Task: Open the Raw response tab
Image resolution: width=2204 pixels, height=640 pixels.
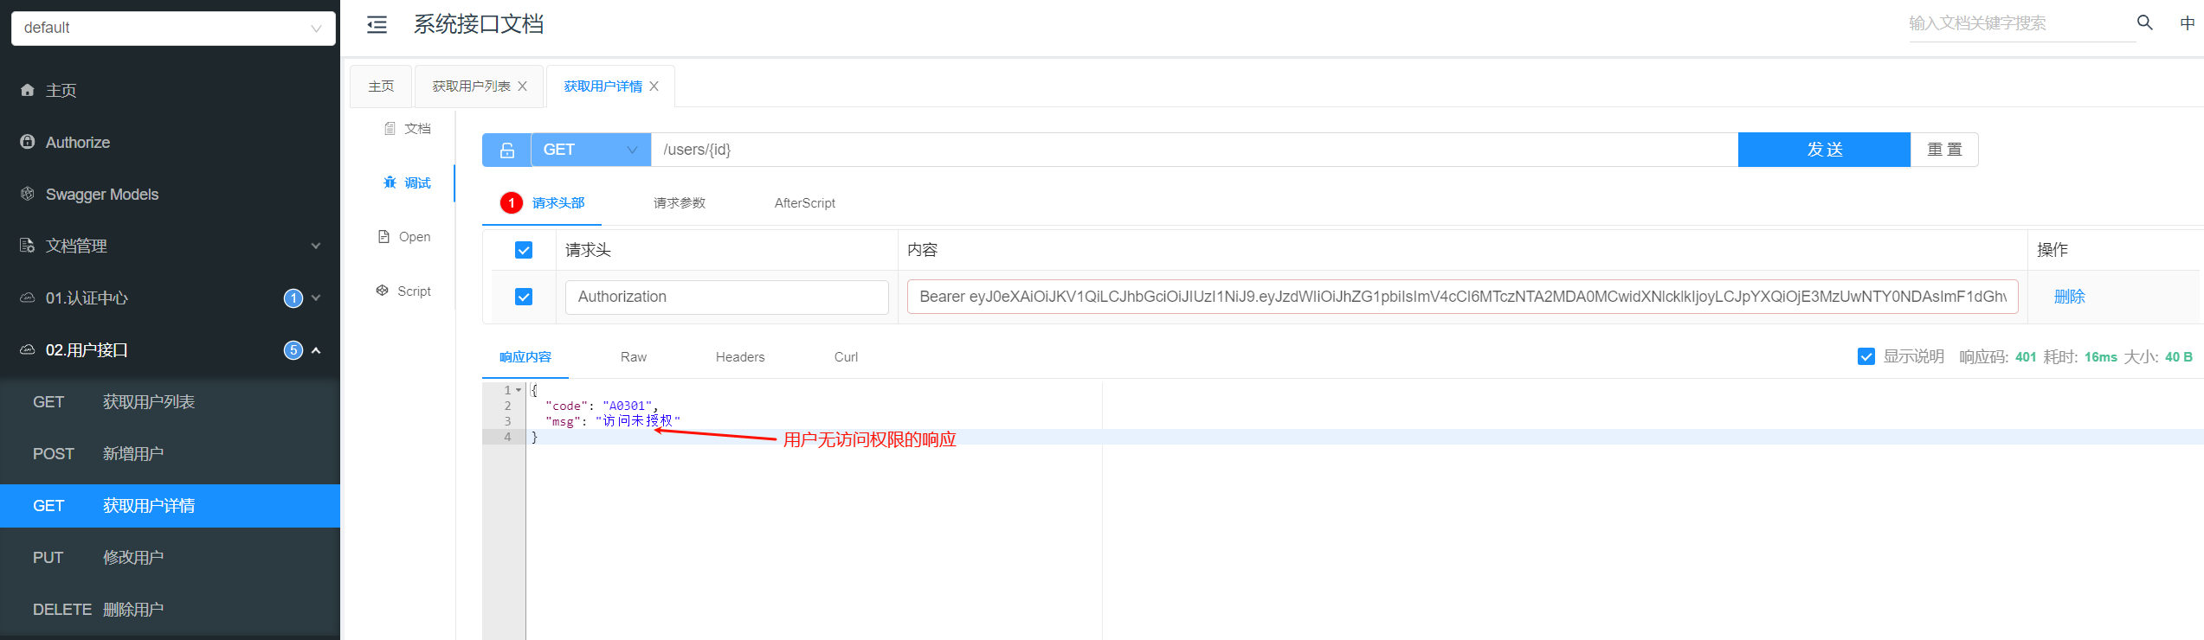Action: [x=634, y=356]
